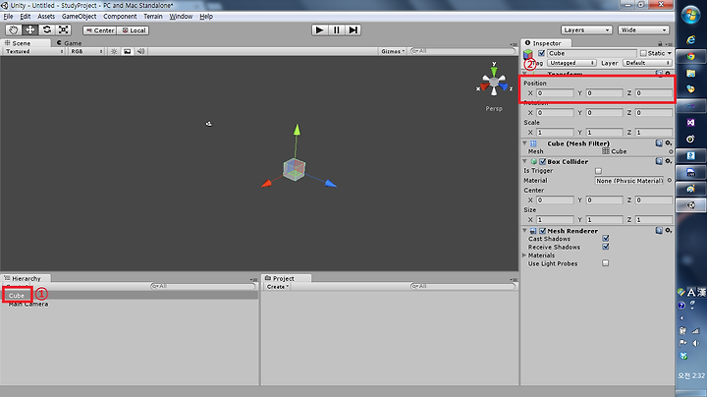Click the Persp label under orientation gizmo
707x397 pixels.
[x=494, y=109]
